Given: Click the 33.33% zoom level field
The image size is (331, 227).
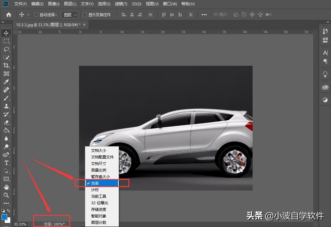Looking at the screenshot, I should coord(20,224).
